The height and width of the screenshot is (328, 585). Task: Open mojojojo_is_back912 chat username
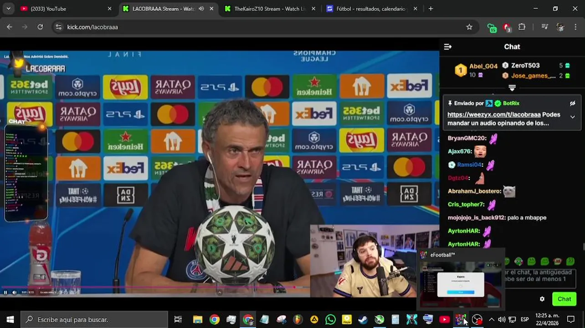tap(476, 218)
